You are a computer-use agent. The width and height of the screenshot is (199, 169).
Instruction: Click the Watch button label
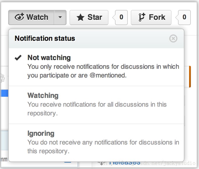[37, 17]
